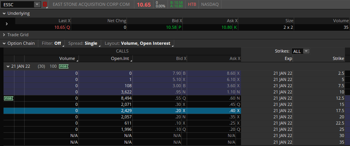Collapse the 21 JAN 22 expiration group
This screenshot has height=146, width=350.
pyautogui.click(x=8, y=66)
